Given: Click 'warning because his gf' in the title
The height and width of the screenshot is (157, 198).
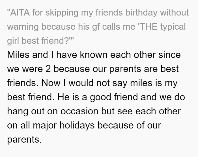Looking at the screenshot, I should pos(53,27).
